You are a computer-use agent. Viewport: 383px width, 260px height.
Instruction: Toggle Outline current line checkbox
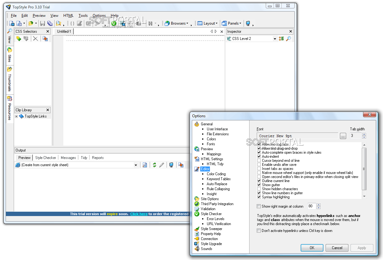259,181
